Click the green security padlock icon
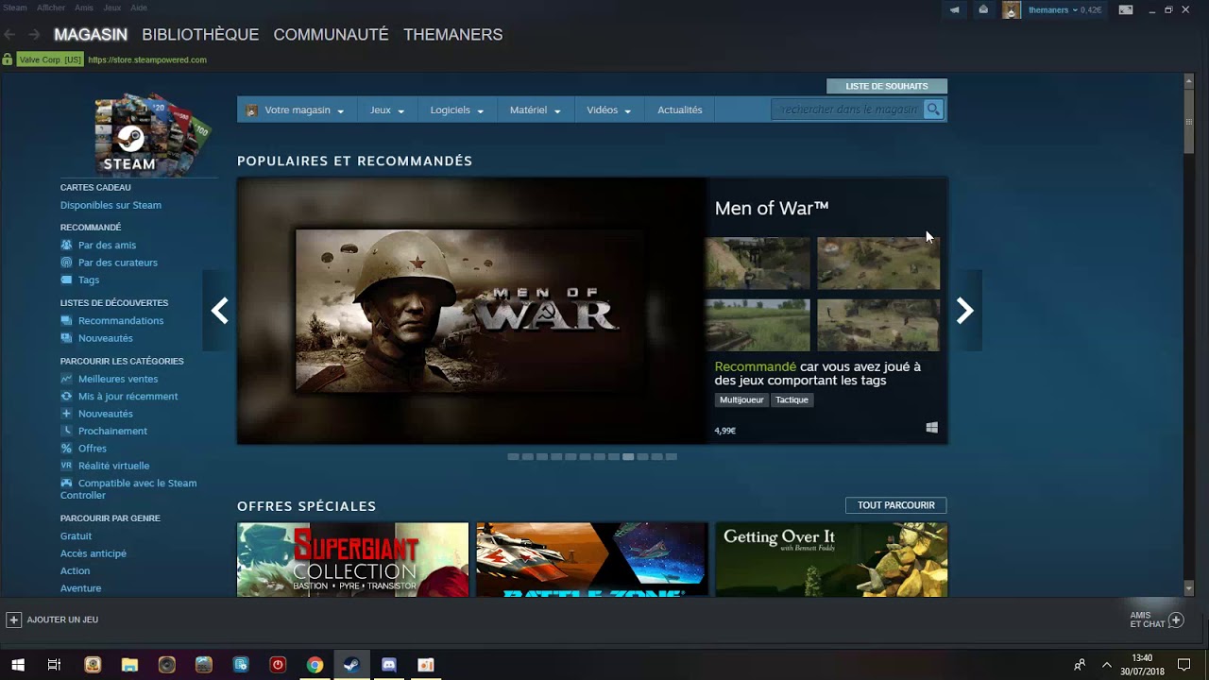Image resolution: width=1209 pixels, height=680 pixels. tap(8, 59)
